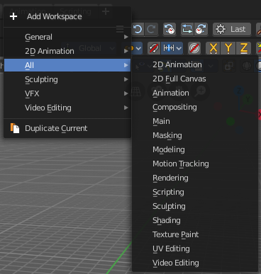Add the UV Editing workspace
Viewport: 261px width, 274px height.
195,249
